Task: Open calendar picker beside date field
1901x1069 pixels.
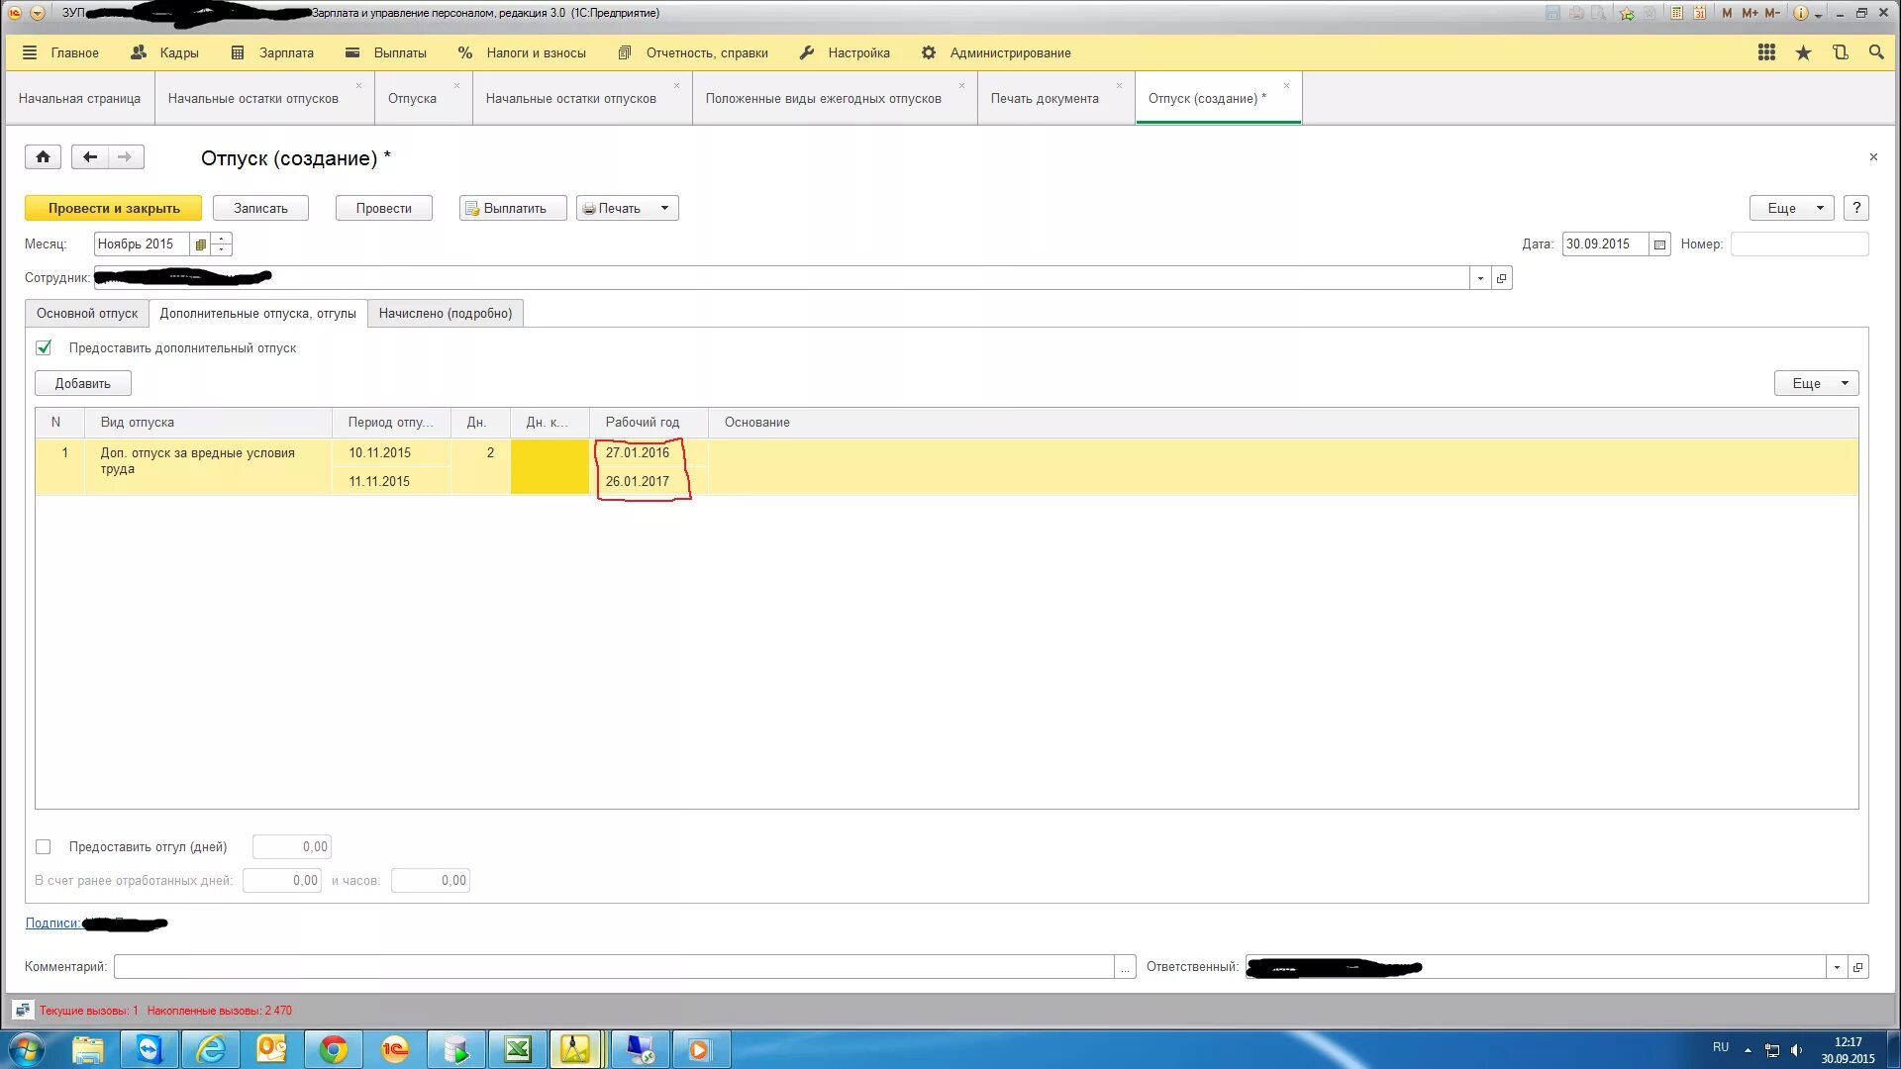Action: [1660, 244]
